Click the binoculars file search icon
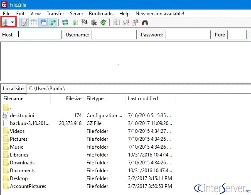Screen dimensions: 251x195 pyautogui.click(x=145, y=22)
